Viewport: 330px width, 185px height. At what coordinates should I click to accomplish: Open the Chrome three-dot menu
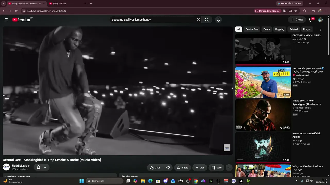pos(326,11)
